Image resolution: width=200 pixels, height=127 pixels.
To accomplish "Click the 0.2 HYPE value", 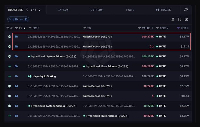I will [152, 47].
